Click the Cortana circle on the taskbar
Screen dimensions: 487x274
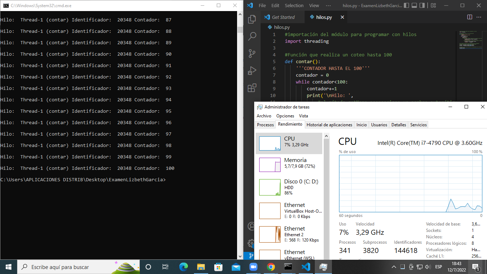pos(148,267)
